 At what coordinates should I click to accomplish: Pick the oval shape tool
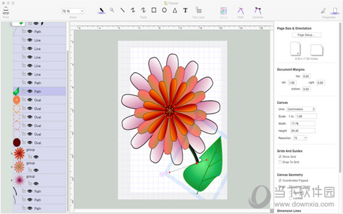(164, 10)
